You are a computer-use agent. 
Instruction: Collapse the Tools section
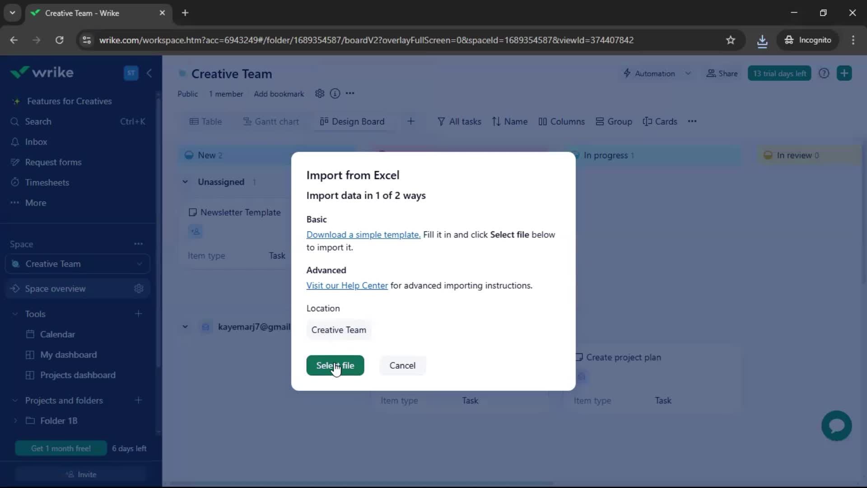tap(15, 314)
